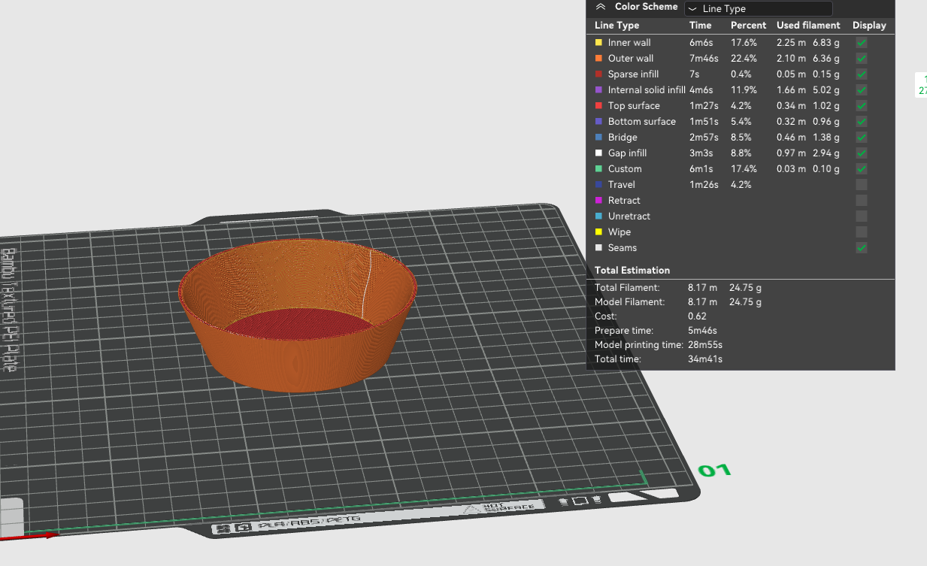Viewport: 927px width, 566px height.
Task: Open the Line Type color scheme dropdown
Action: pyautogui.click(x=758, y=9)
